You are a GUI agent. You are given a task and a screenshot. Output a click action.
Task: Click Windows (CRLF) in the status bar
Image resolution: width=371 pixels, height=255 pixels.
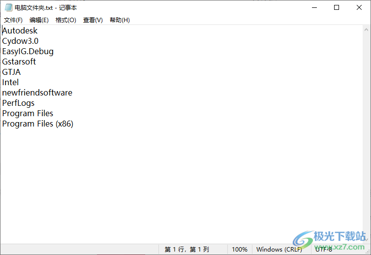(279, 250)
